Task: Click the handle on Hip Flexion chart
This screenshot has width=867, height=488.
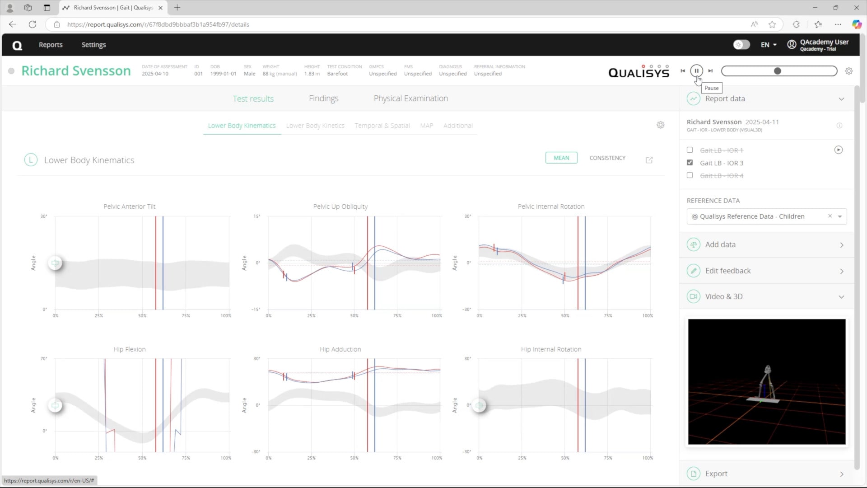Action: 55,405
